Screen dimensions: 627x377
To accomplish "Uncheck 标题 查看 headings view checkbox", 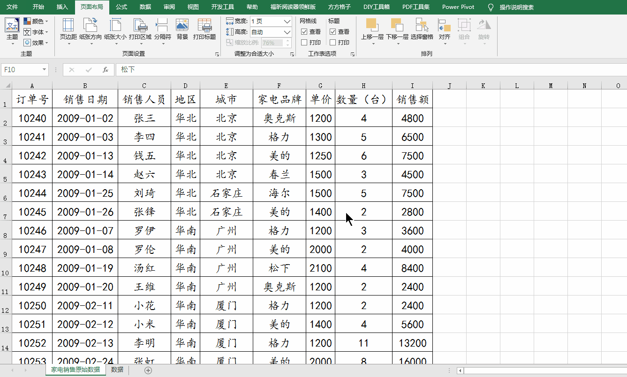I will [332, 32].
